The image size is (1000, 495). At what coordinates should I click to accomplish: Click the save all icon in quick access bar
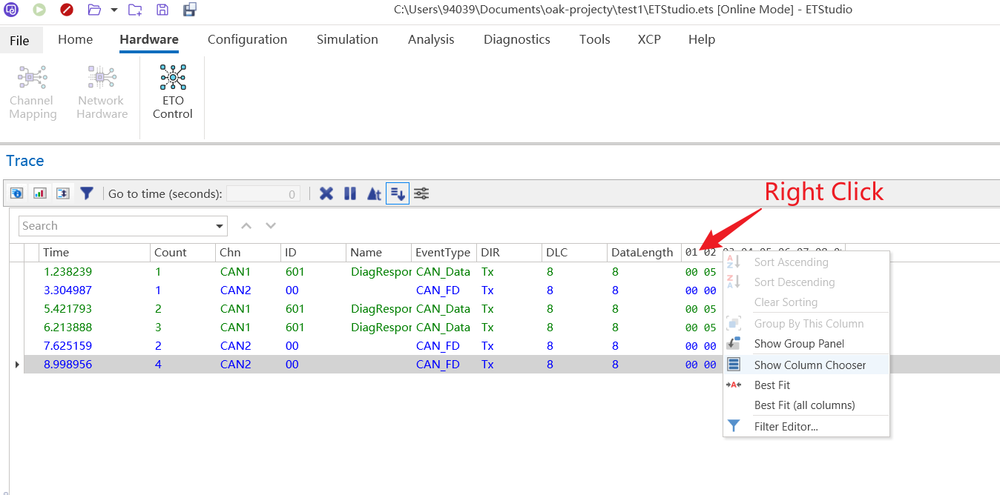click(x=190, y=10)
